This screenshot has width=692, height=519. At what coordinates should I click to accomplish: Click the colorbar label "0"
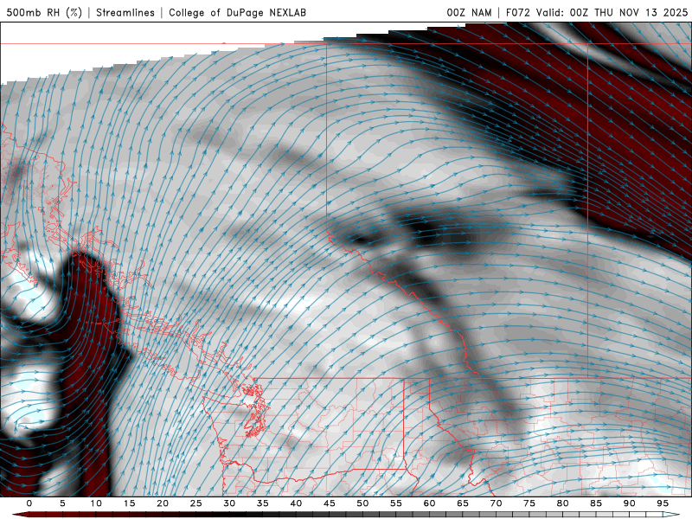pyautogui.click(x=29, y=503)
